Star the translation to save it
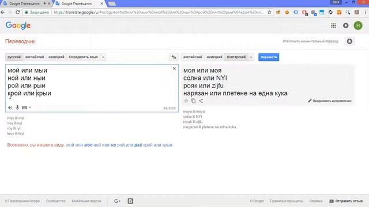 pos(186,101)
